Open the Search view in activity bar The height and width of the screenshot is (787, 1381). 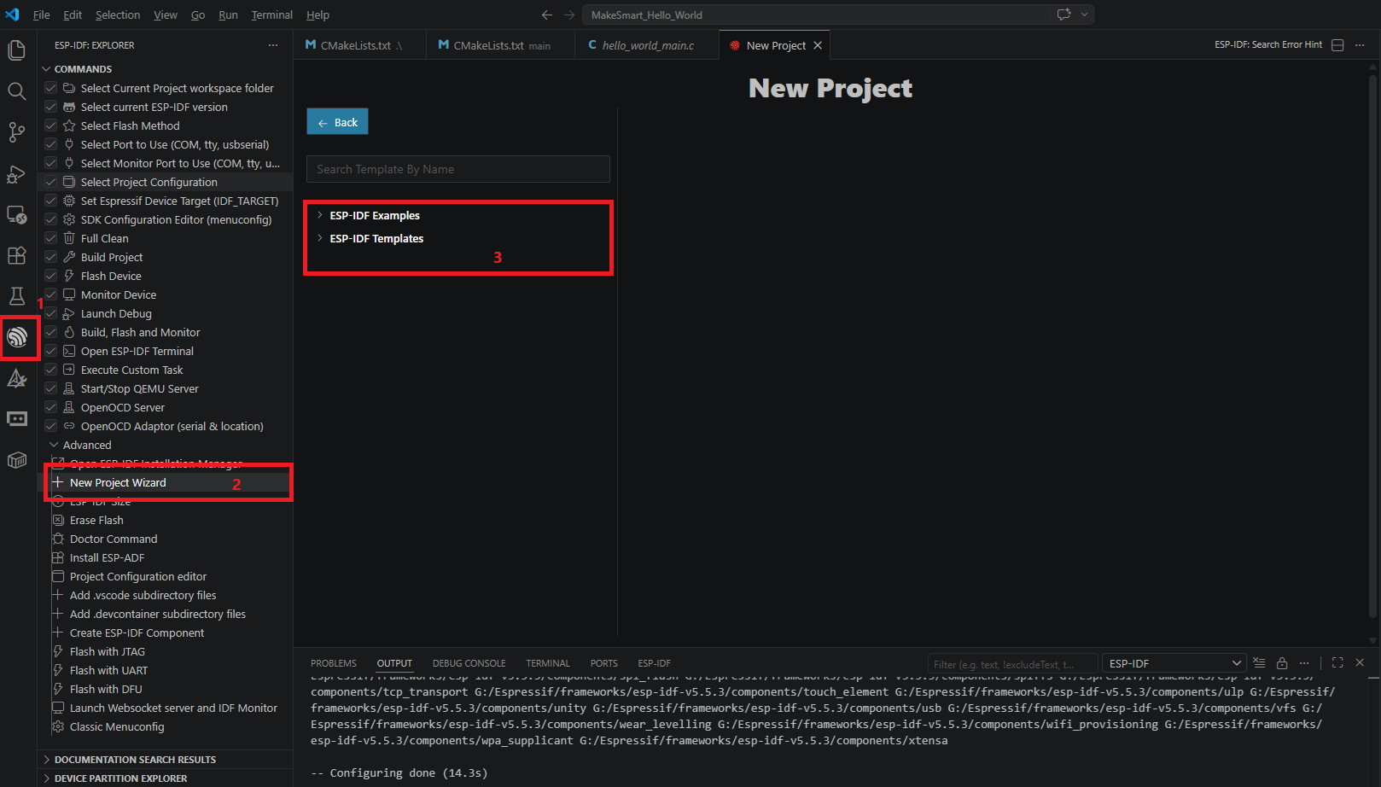[x=16, y=91]
